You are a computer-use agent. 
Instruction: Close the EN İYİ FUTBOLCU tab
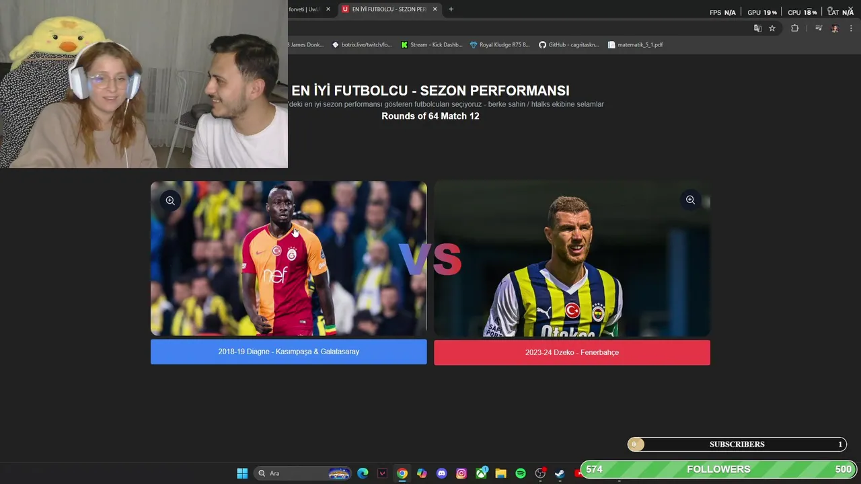click(x=435, y=9)
